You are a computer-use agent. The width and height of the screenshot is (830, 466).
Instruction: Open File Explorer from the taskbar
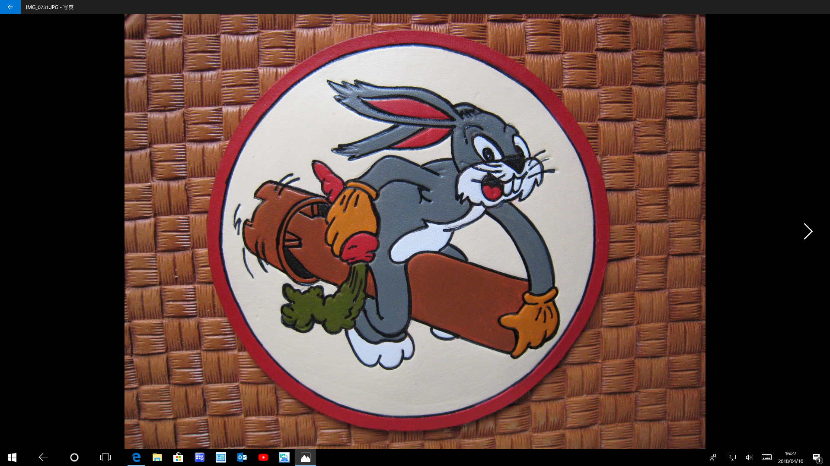click(157, 457)
